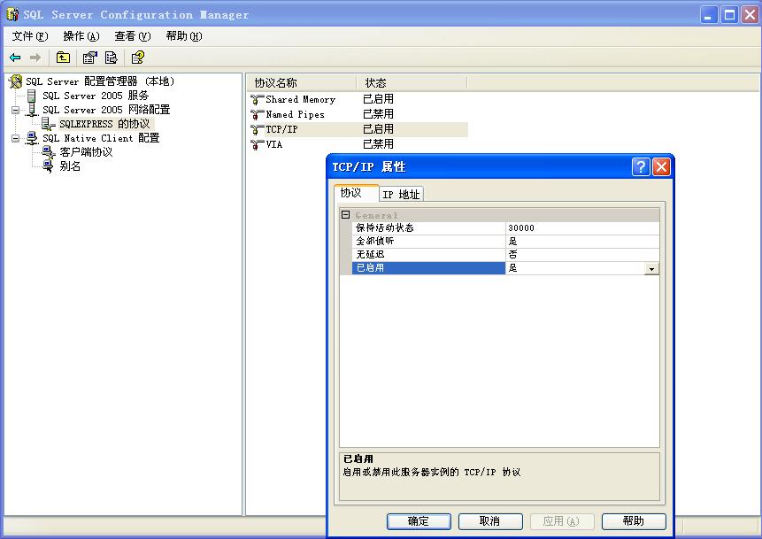Image resolution: width=762 pixels, height=539 pixels.
Task: Select 客户端协议 tree label
Action: (x=86, y=152)
